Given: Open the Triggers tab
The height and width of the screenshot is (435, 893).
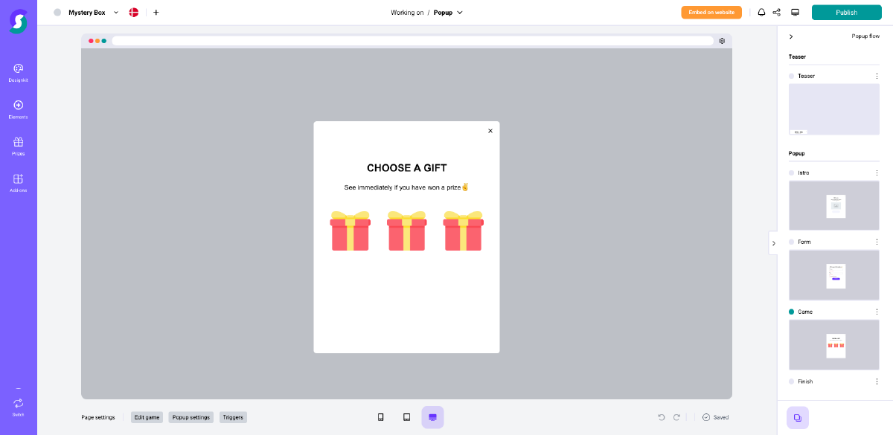Looking at the screenshot, I should point(232,417).
